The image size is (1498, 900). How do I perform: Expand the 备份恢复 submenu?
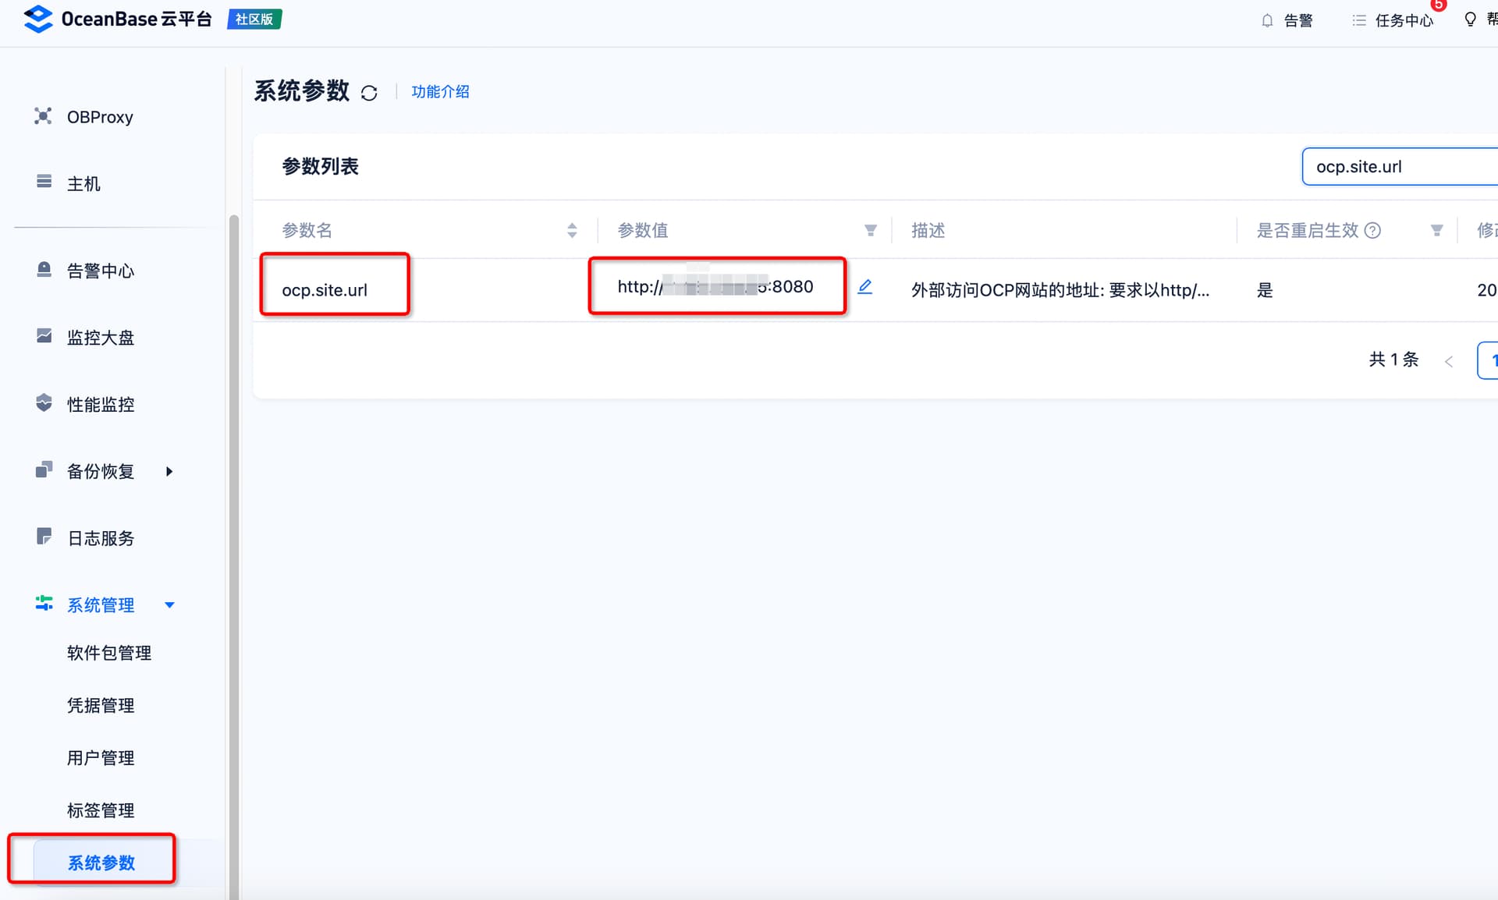pos(169,471)
